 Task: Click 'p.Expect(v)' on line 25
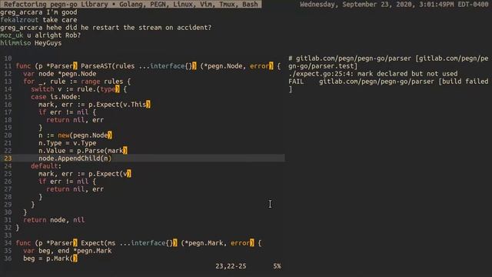pos(110,174)
